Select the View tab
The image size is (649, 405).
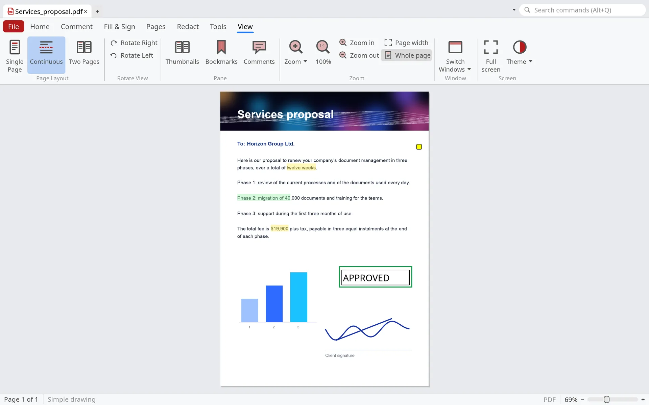[x=245, y=27]
